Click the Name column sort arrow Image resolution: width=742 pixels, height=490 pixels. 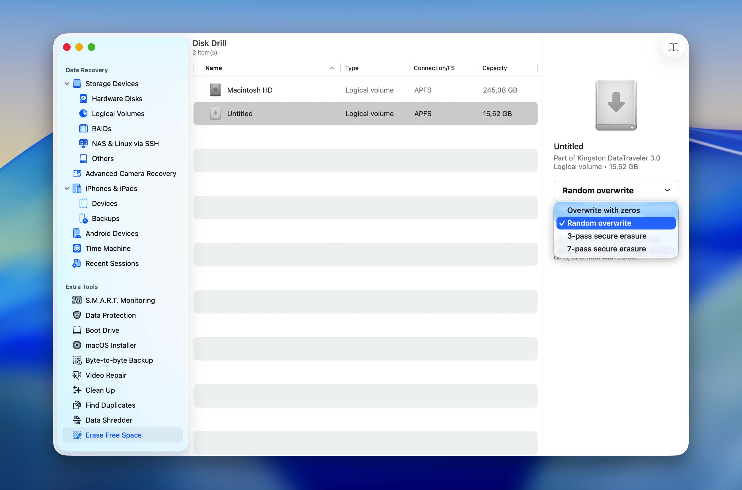pyautogui.click(x=332, y=68)
